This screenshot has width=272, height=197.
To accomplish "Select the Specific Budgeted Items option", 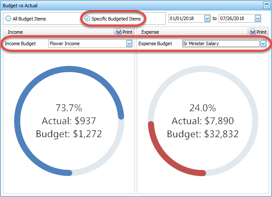I will pos(88,19).
